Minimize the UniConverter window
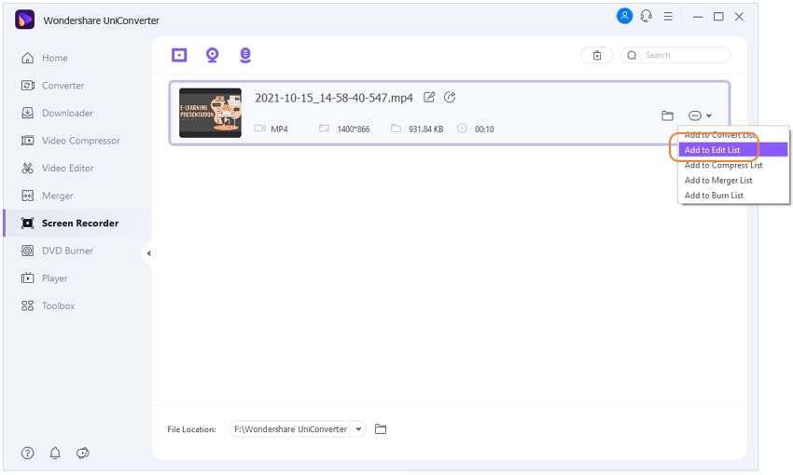Image resolution: width=793 pixels, height=475 pixels. coord(698,17)
